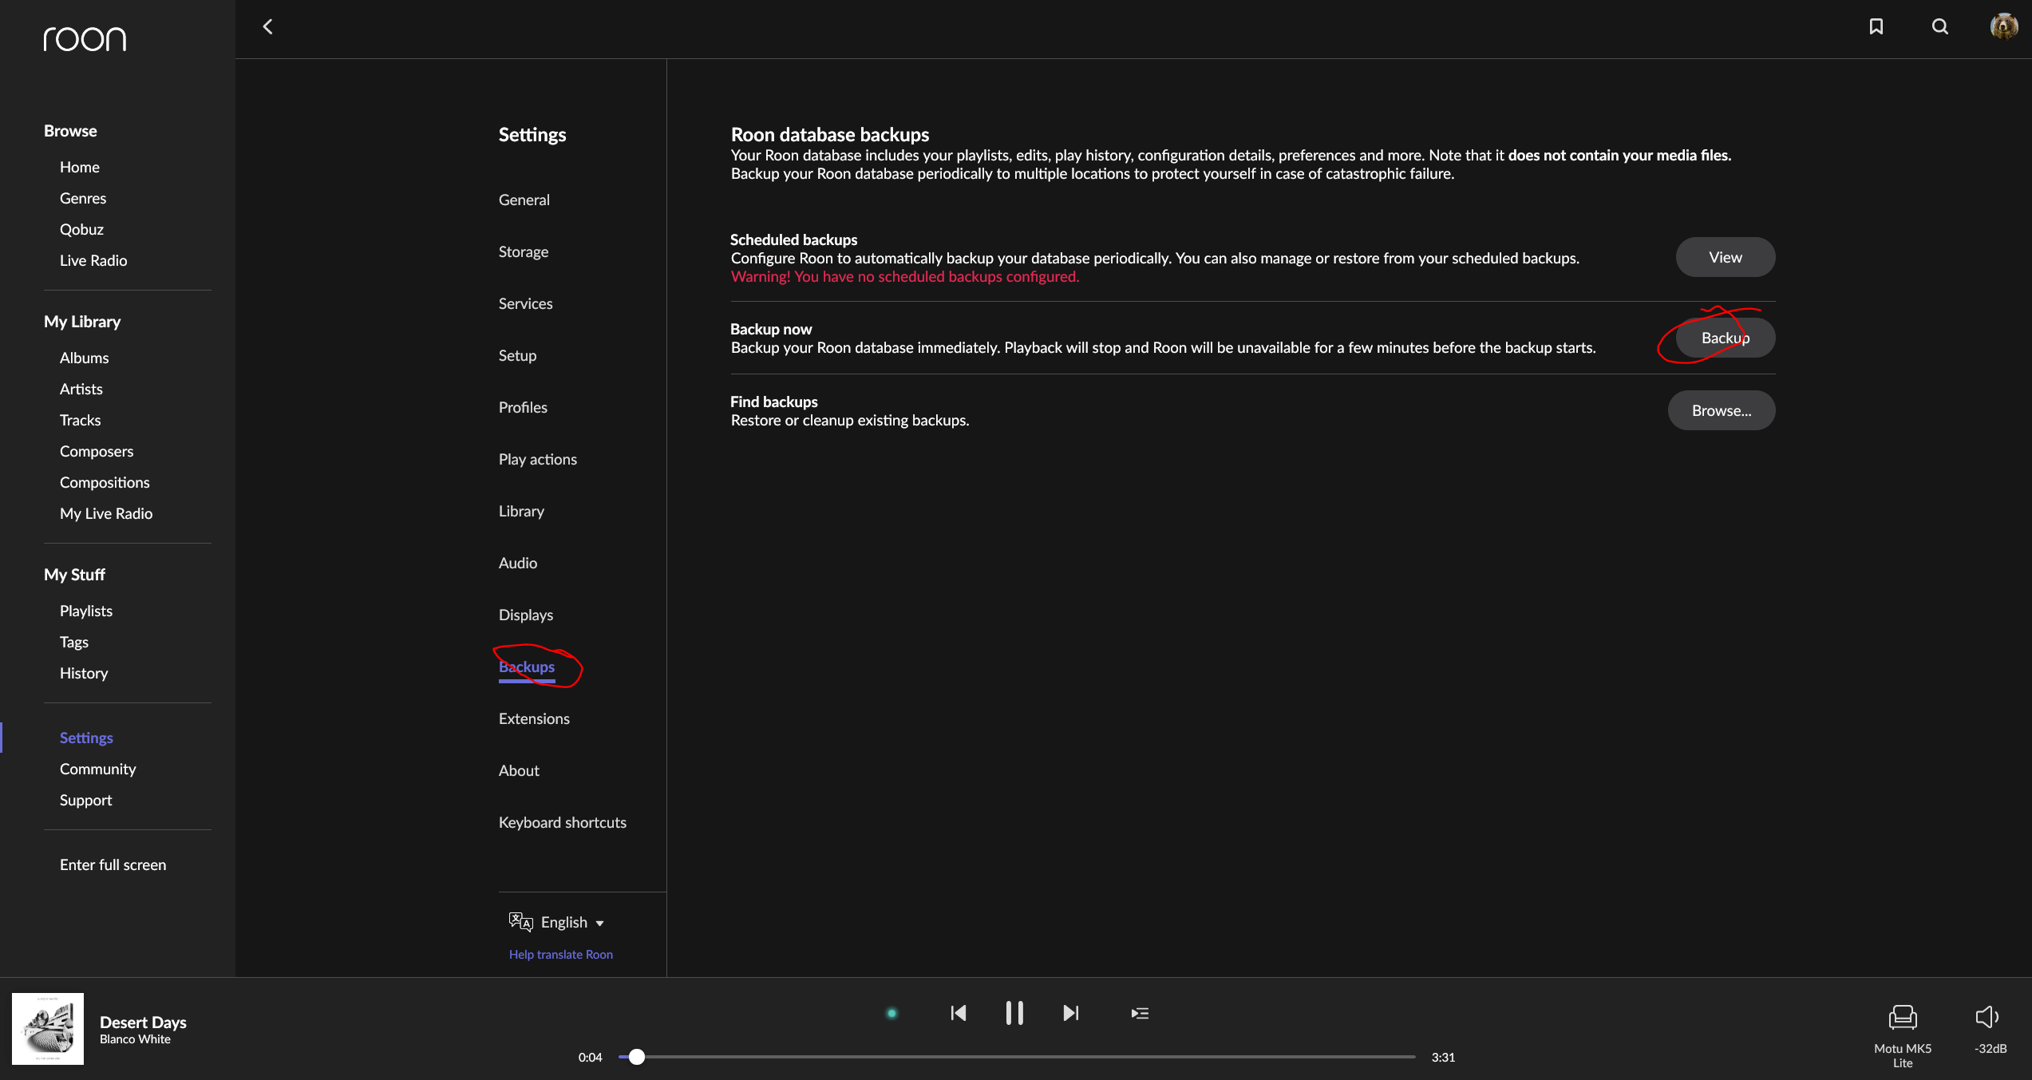The width and height of the screenshot is (2032, 1080).
Task: Click the no scheduled backups warning text
Action: [905, 276]
